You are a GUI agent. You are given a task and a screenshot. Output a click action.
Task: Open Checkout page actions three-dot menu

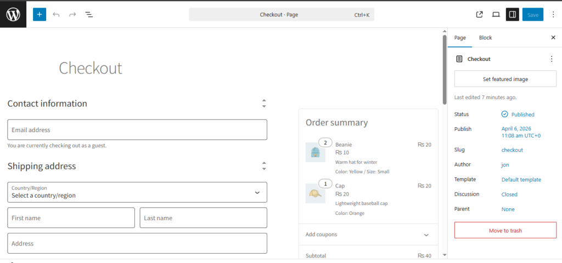pos(552,59)
